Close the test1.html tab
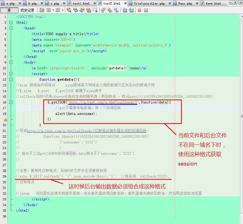The image size is (243, 224). tap(95, 3)
